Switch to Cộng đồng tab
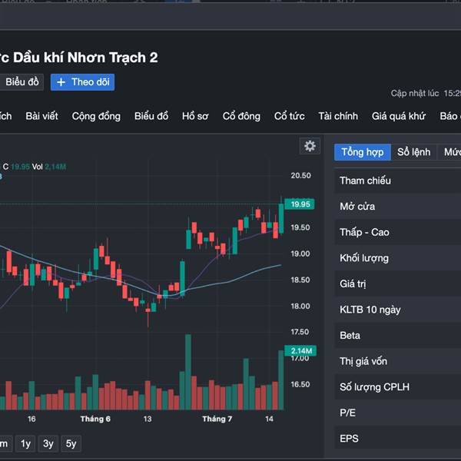 96,116
